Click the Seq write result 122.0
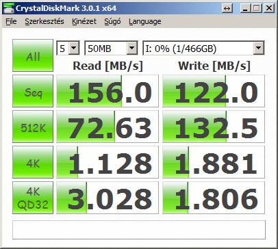The image size is (278, 249). tap(214, 91)
